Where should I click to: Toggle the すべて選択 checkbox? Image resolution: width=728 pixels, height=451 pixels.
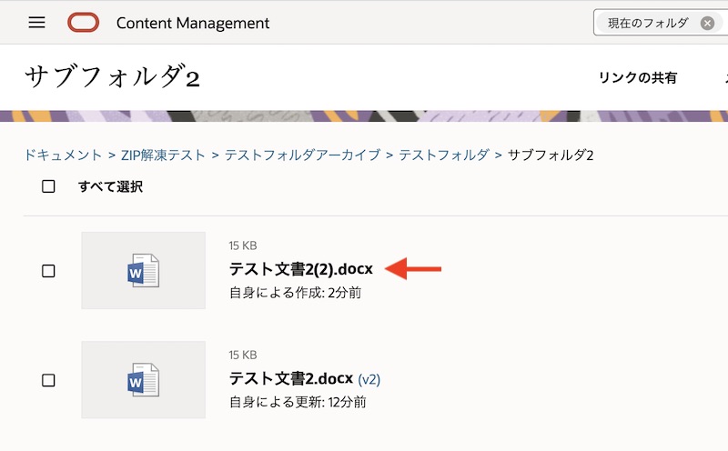49,186
